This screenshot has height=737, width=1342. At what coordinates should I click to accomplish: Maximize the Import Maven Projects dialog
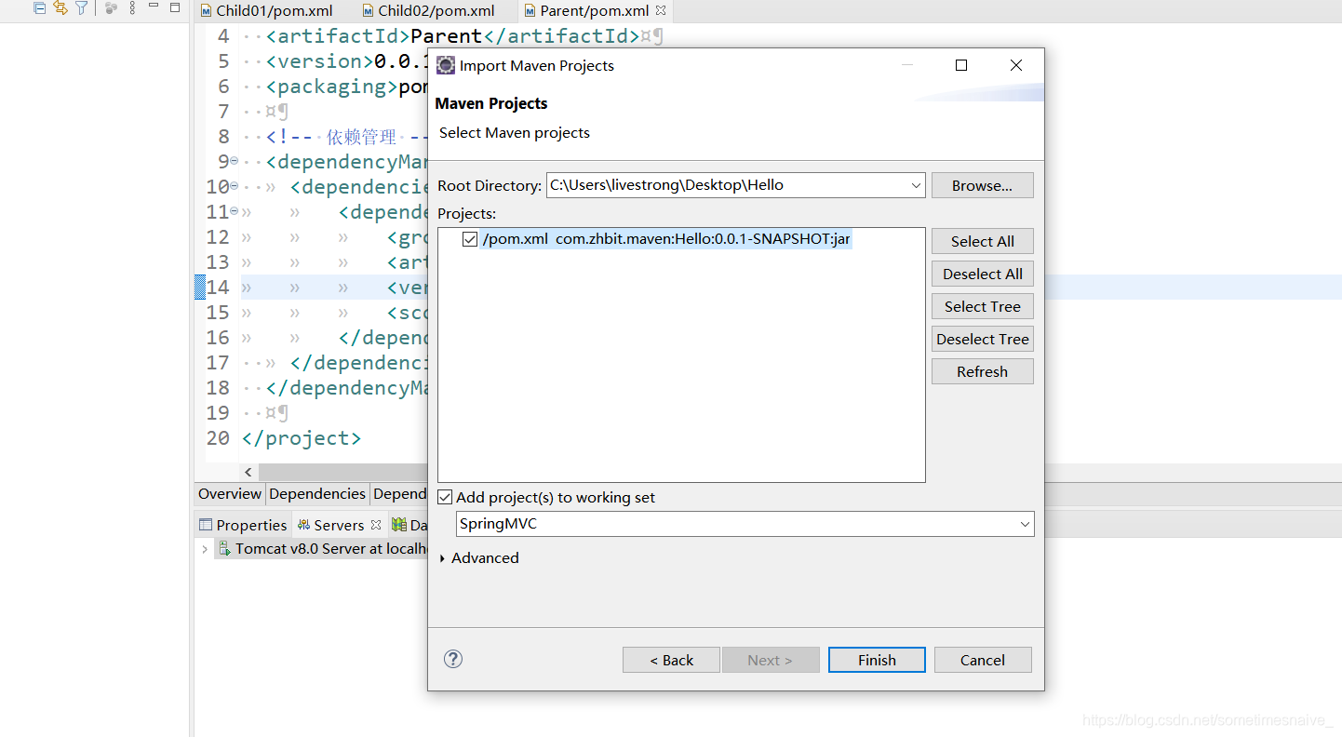click(961, 65)
